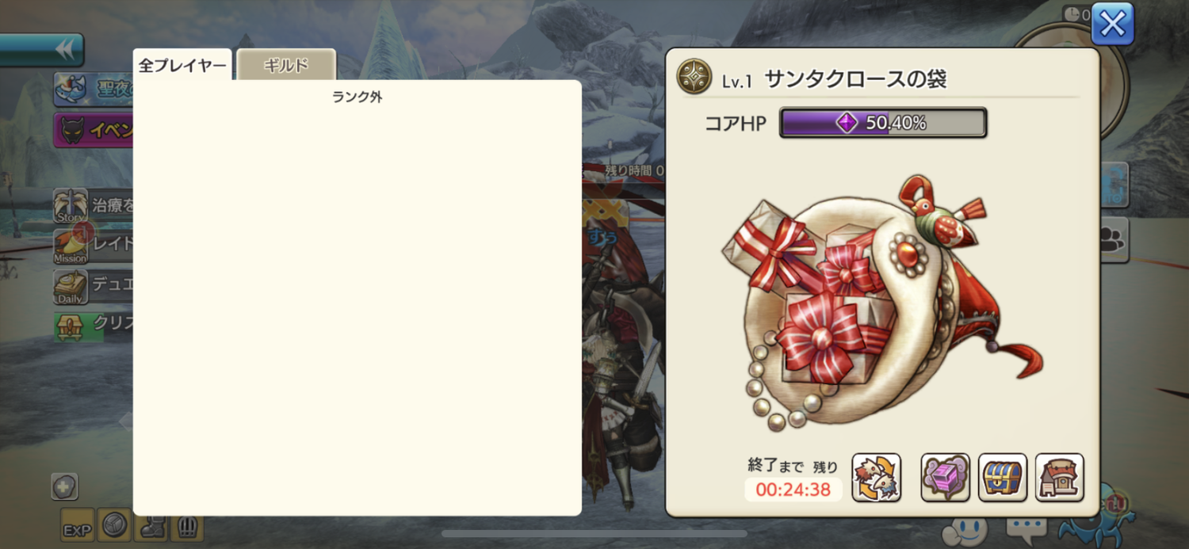The width and height of the screenshot is (1189, 549).
Task: Open the purple cube reward icon
Action: pos(945,478)
